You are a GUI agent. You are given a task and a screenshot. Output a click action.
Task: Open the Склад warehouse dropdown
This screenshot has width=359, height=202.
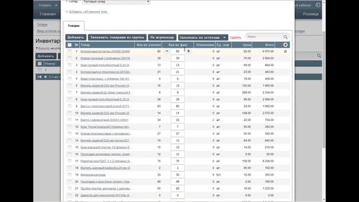[x=116, y=2]
